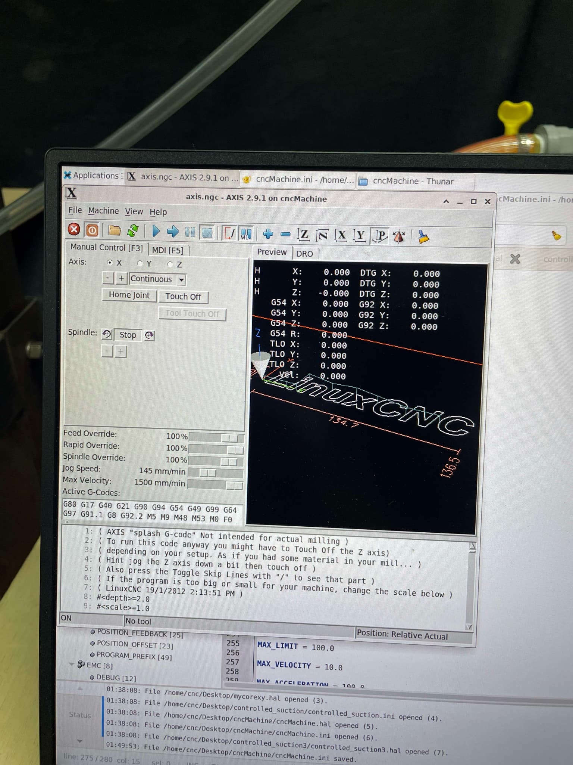
Task: Toggle optional pause M1 icon
Action: [246, 234]
